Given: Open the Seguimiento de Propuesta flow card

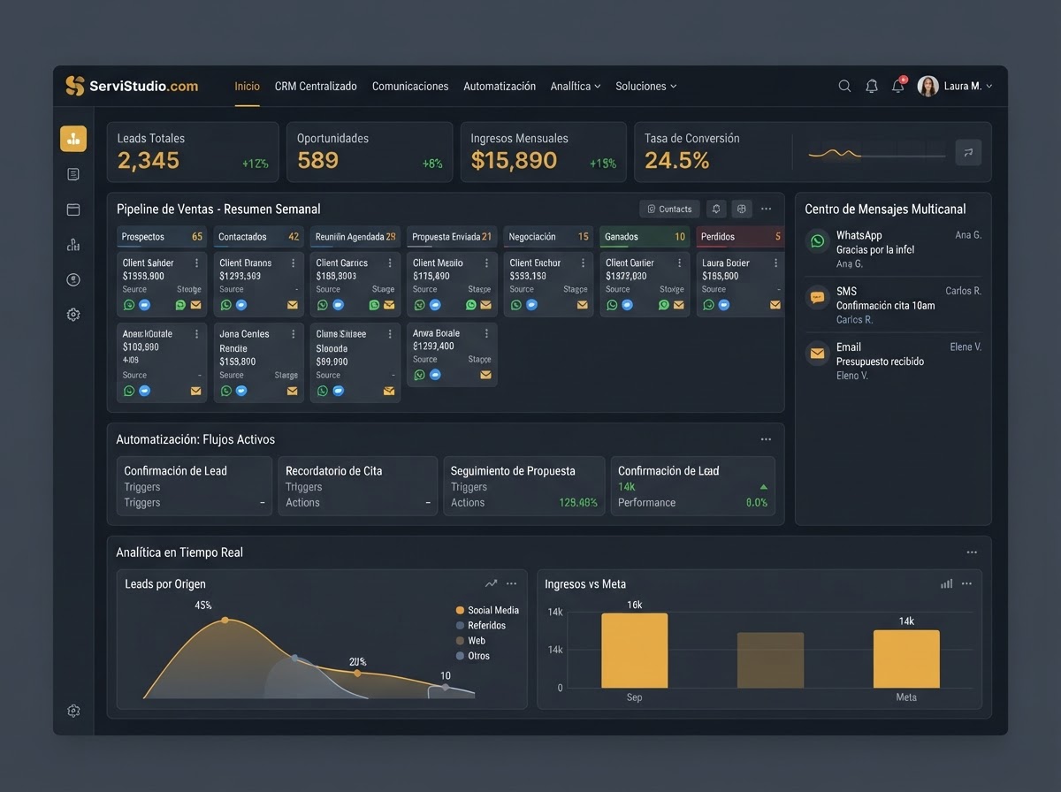Looking at the screenshot, I should tap(523, 486).
